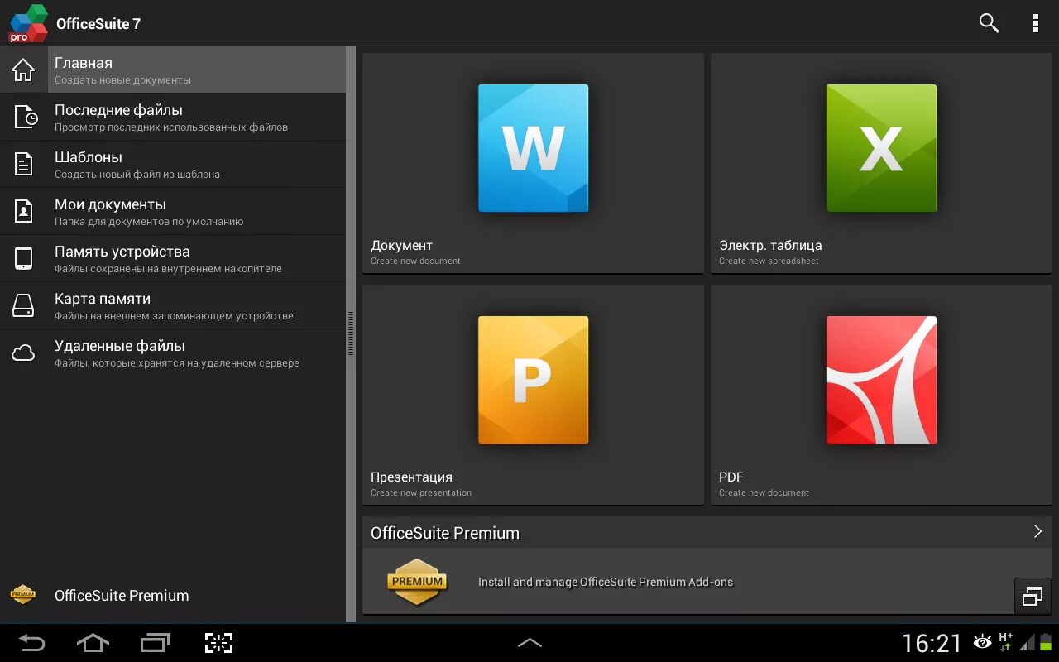Tap the battery status icon

pyautogui.click(x=1045, y=642)
